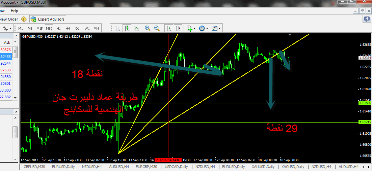Viewport: 372px width, 171px height.
Task: Switch chart to M15 timeframe
Action: tap(39, 28)
